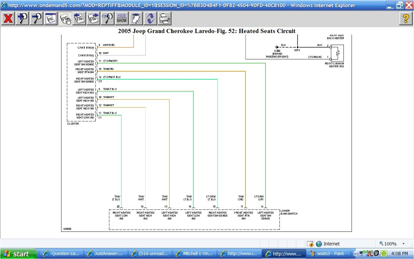The image size is (414, 259).
Task: Toggle the selected FIG hand-pointer view
Action: (65, 18)
